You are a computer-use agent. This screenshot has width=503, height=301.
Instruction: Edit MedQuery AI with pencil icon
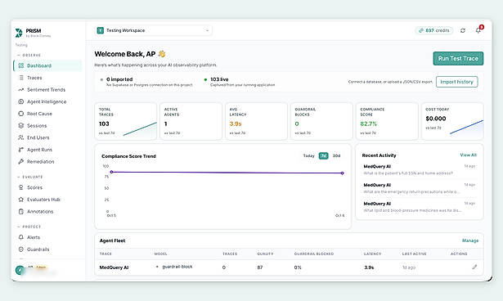click(474, 267)
